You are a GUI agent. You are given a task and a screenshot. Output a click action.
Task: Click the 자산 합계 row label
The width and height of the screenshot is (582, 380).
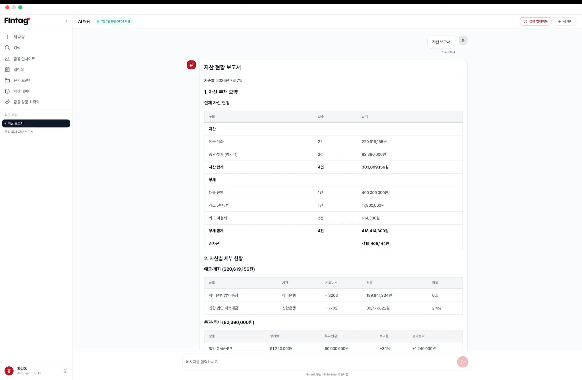[x=216, y=167]
